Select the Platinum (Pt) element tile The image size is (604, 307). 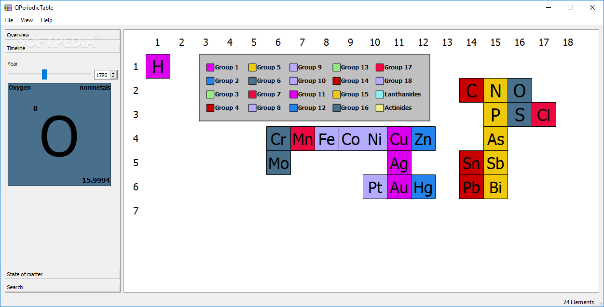click(x=375, y=187)
